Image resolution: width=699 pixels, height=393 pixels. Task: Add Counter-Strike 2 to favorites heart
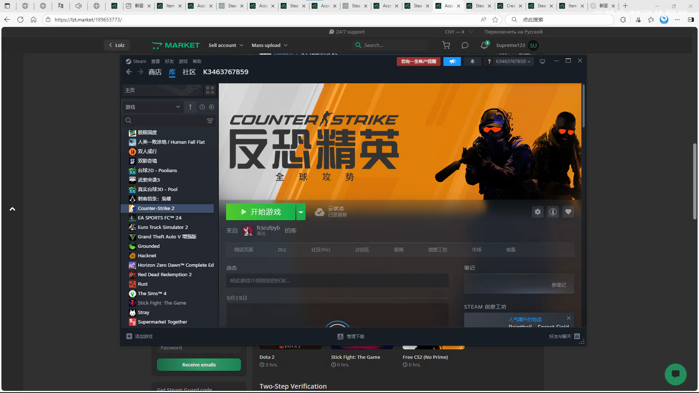(x=568, y=212)
